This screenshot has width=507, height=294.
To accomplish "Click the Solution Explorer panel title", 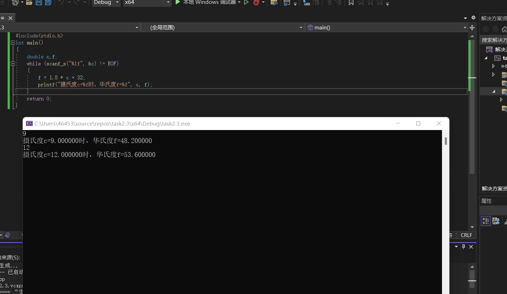I will pos(494,18).
